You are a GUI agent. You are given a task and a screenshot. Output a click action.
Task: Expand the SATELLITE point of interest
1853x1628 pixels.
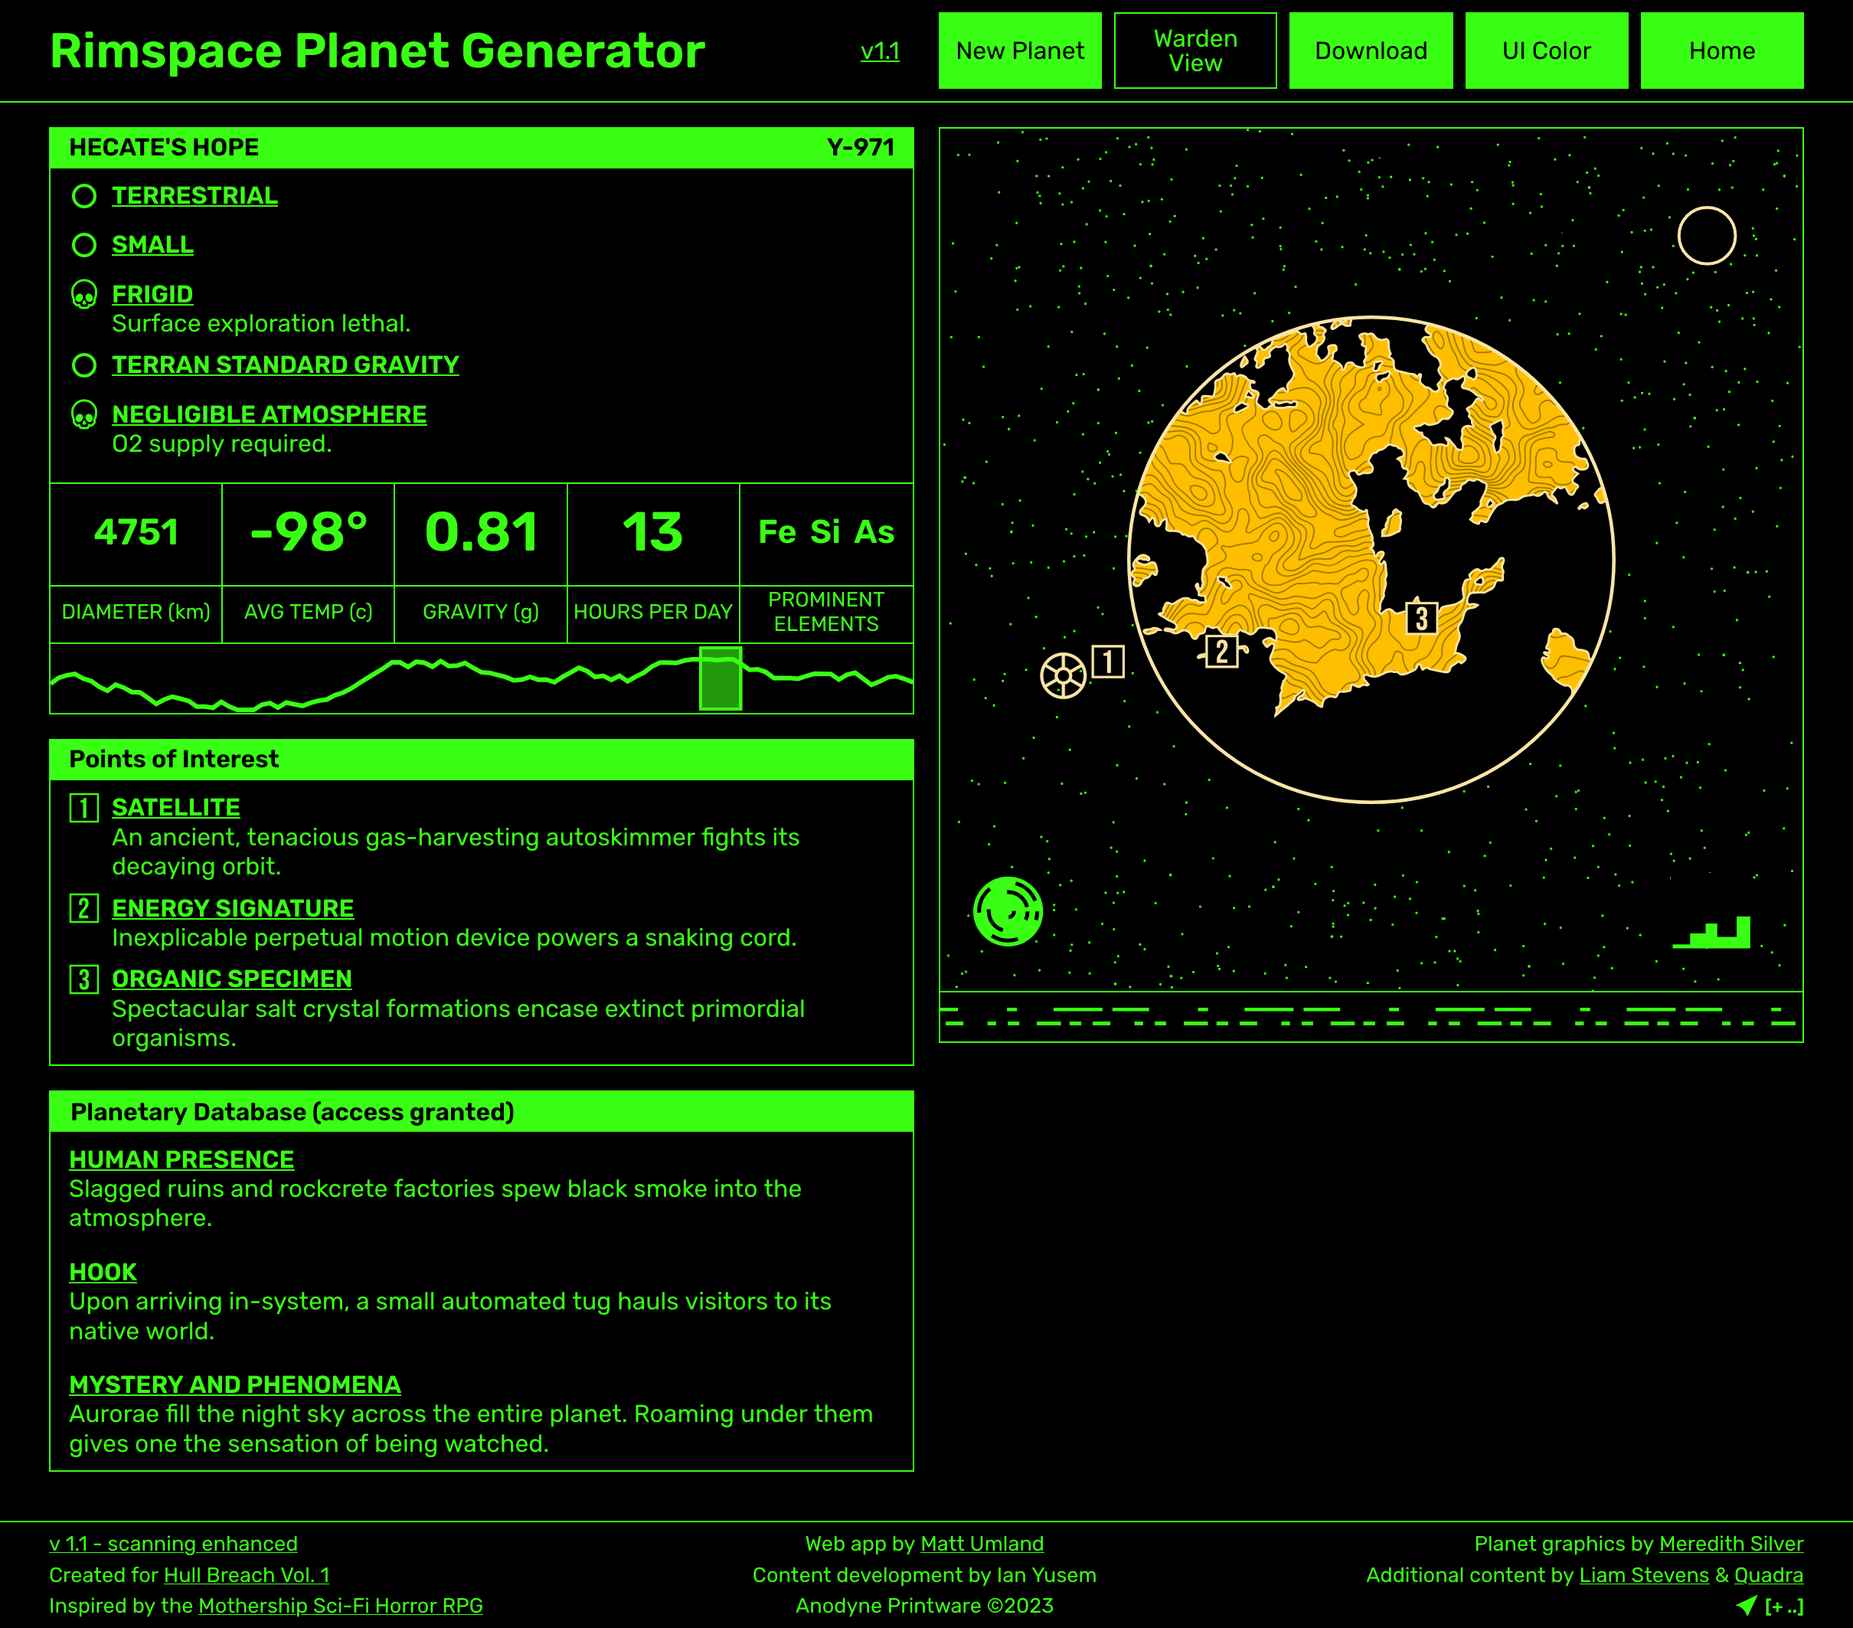pyautogui.click(x=175, y=808)
